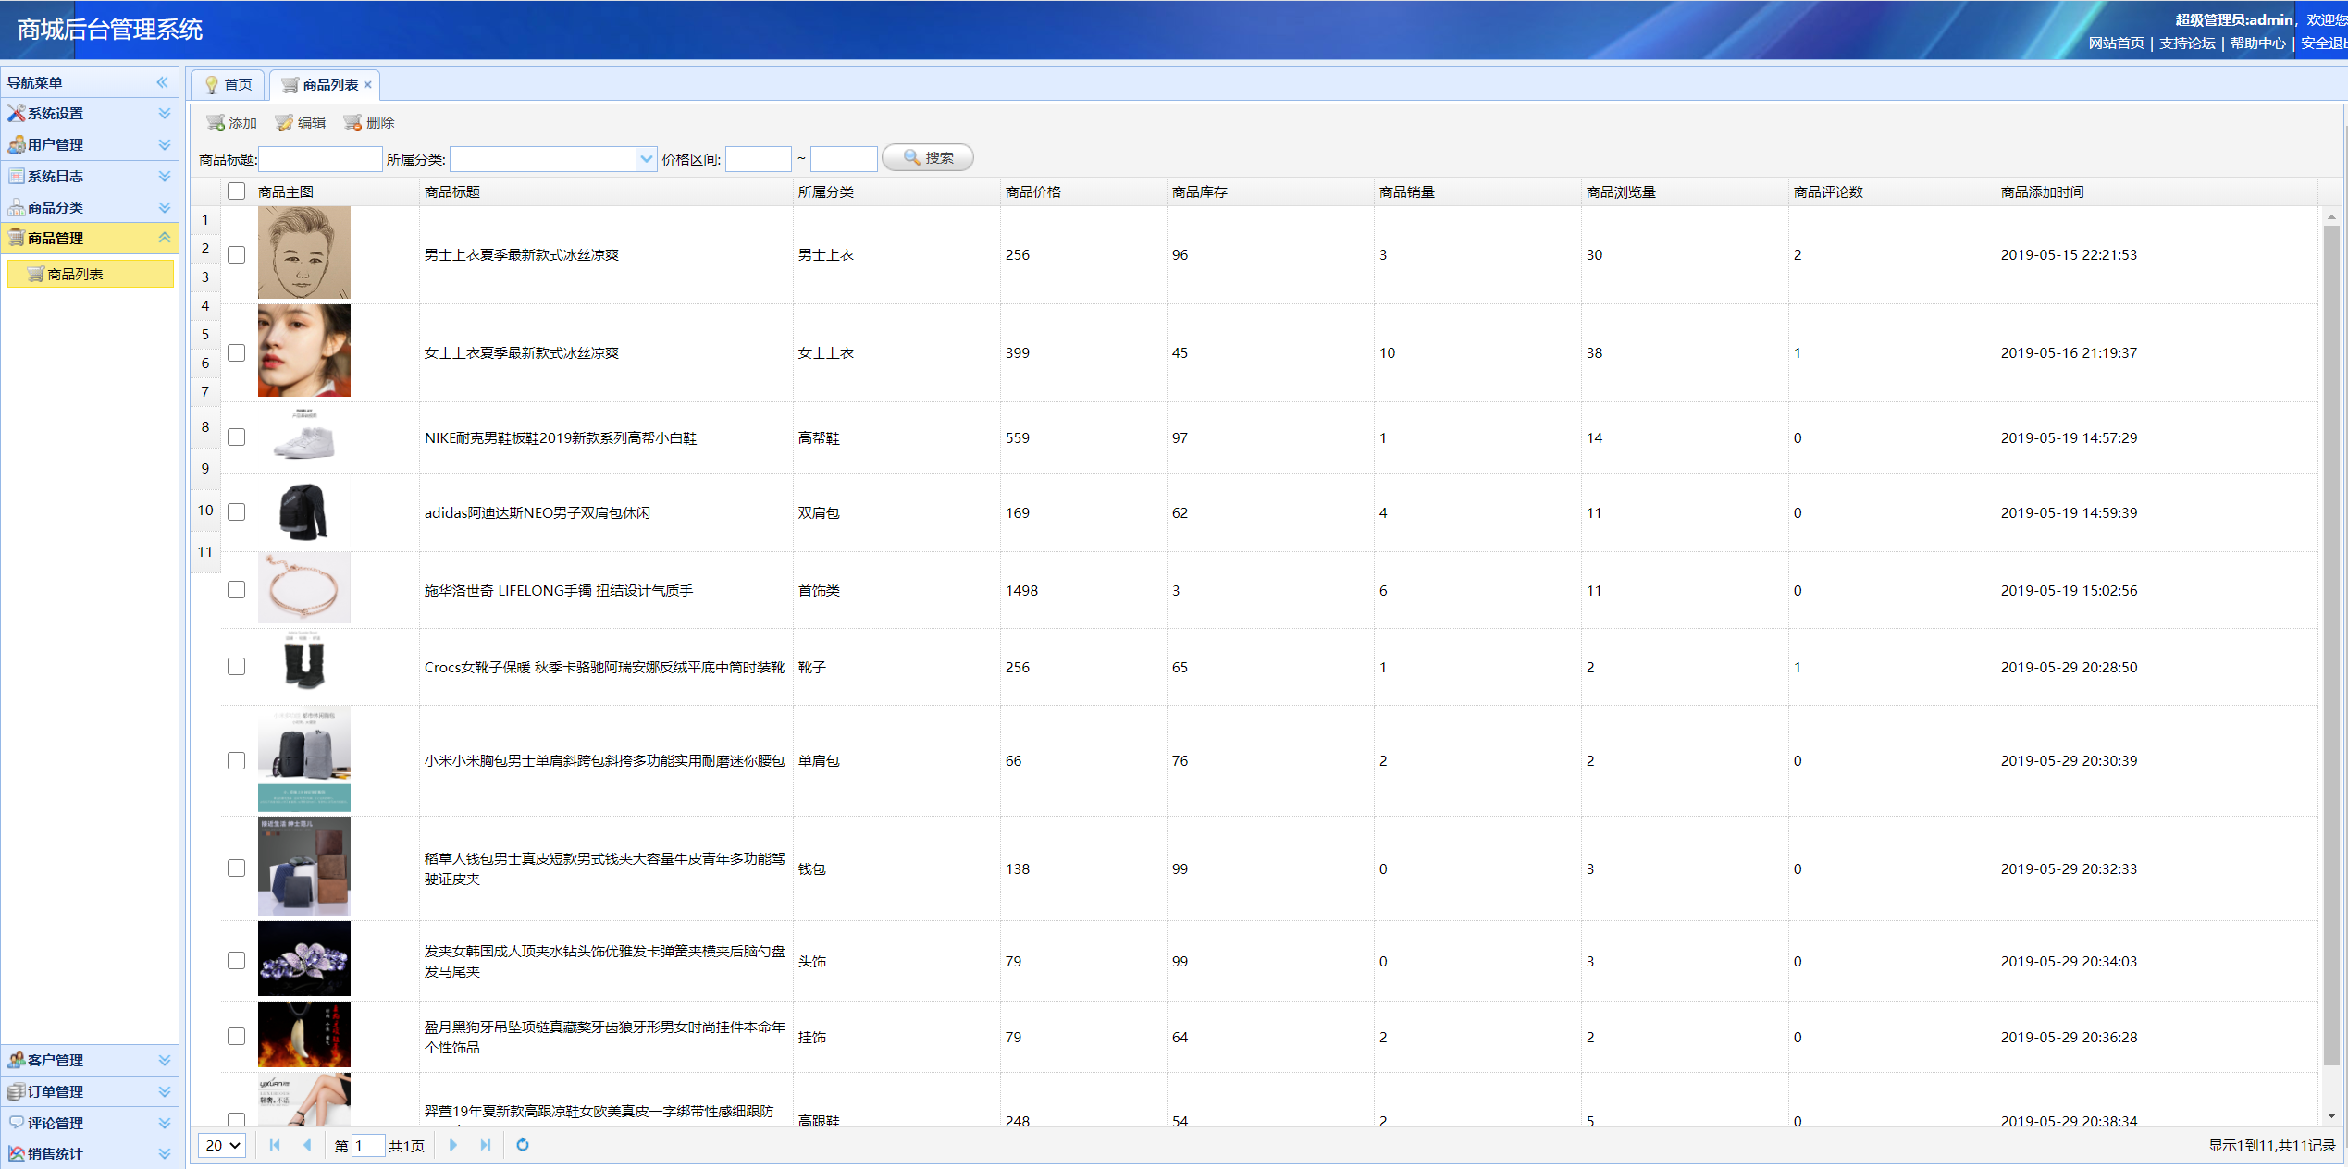Open the 所属分类 dropdown

(x=647, y=159)
